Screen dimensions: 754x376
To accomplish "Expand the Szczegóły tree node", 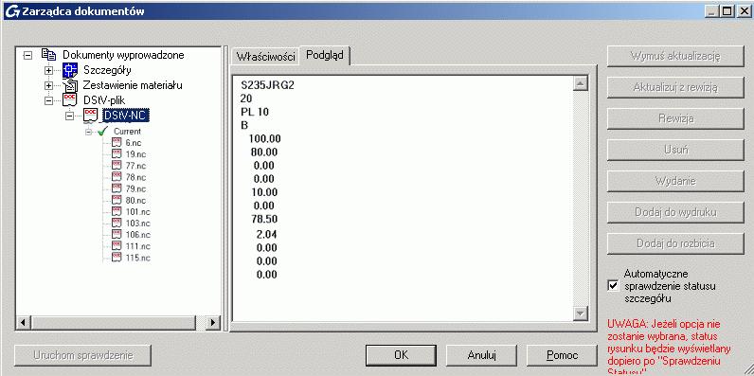I will (x=48, y=70).
